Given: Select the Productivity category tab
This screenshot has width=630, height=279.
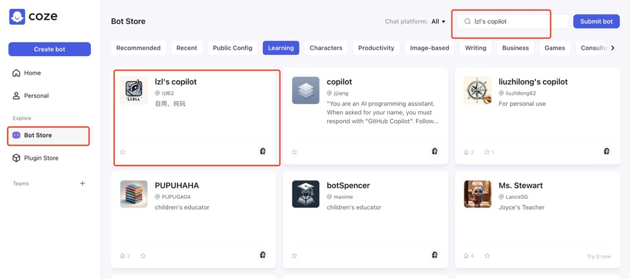Looking at the screenshot, I should [376, 48].
